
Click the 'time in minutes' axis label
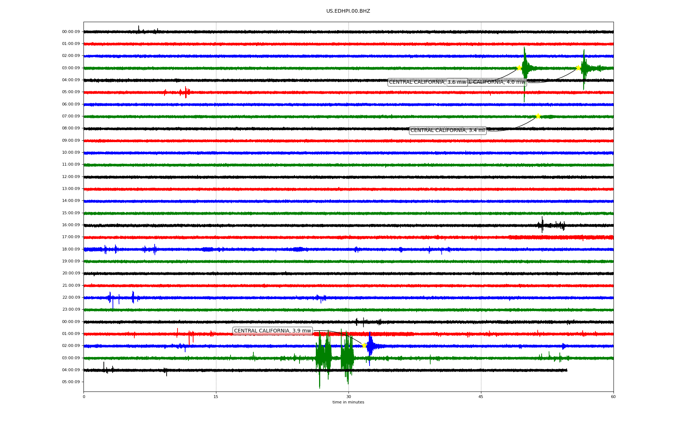point(348,402)
